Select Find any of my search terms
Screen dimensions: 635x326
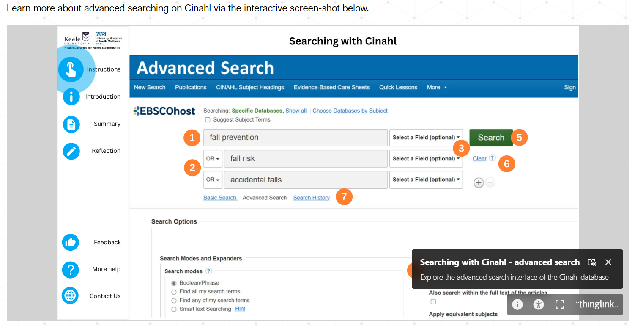tap(174, 301)
